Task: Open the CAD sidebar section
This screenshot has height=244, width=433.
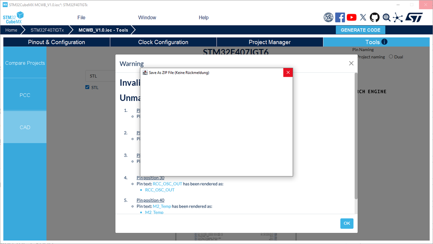Action: [x=25, y=127]
